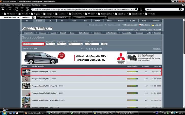Click the go arrow next to address bar

coord(141,9)
